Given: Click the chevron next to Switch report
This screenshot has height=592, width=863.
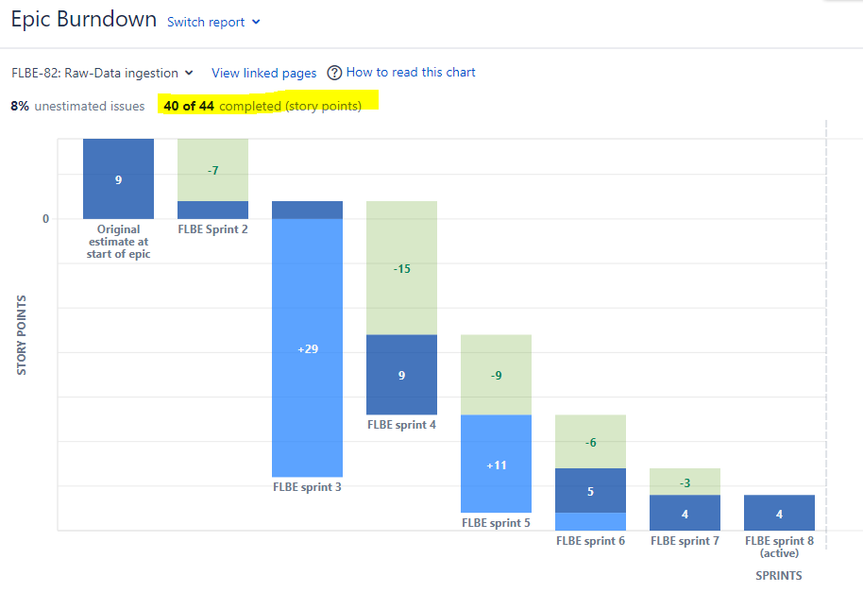Looking at the screenshot, I should click(x=253, y=22).
